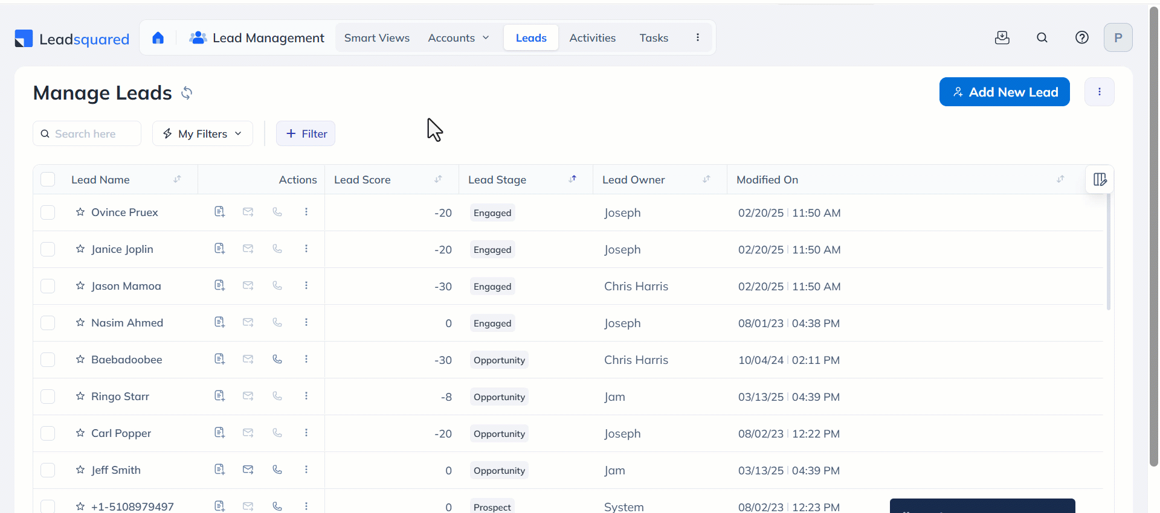Open the Tasks tab
1160x513 pixels.
[654, 38]
